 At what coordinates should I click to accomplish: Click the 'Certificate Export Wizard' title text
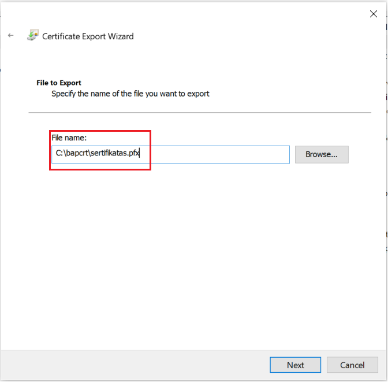(88, 36)
